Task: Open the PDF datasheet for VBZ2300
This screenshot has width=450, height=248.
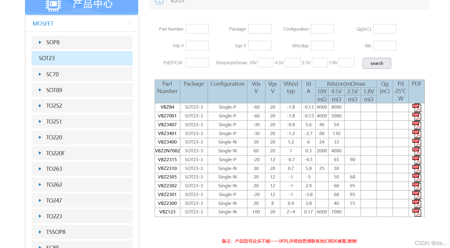Action: (416, 203)
